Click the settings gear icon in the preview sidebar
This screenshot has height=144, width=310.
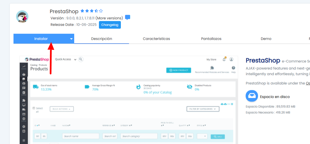pos(24,127)
